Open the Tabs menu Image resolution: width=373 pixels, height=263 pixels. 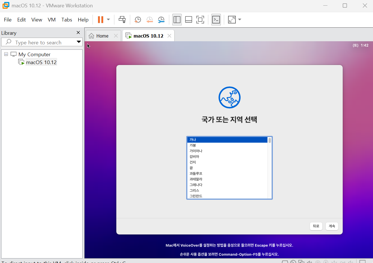pyautogui.click(x=67, y=19)
